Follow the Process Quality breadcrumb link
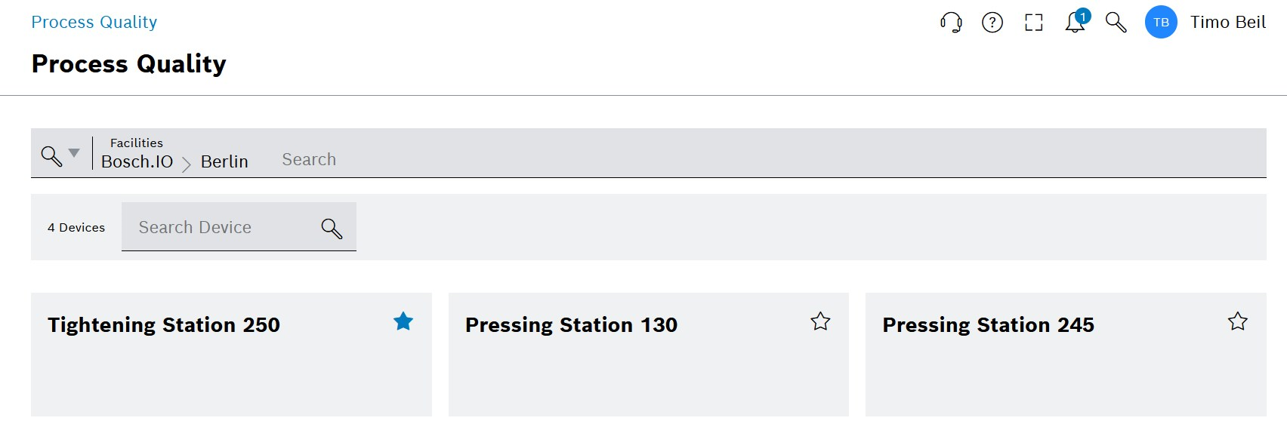 pyautogui.click(x=94, y=23)
